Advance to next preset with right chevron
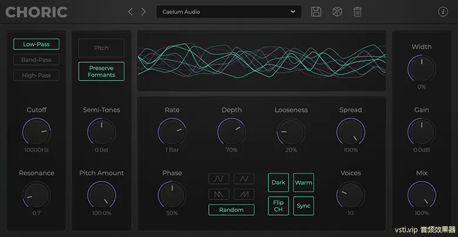458x237 pixels. pos(144,12)
